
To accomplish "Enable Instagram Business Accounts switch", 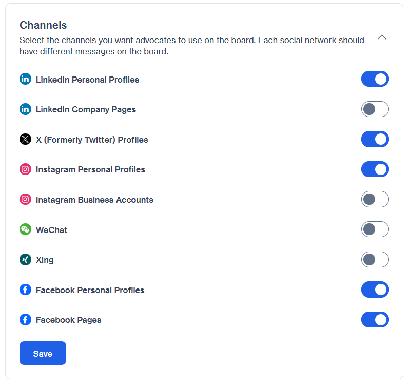I will (375, 199).
